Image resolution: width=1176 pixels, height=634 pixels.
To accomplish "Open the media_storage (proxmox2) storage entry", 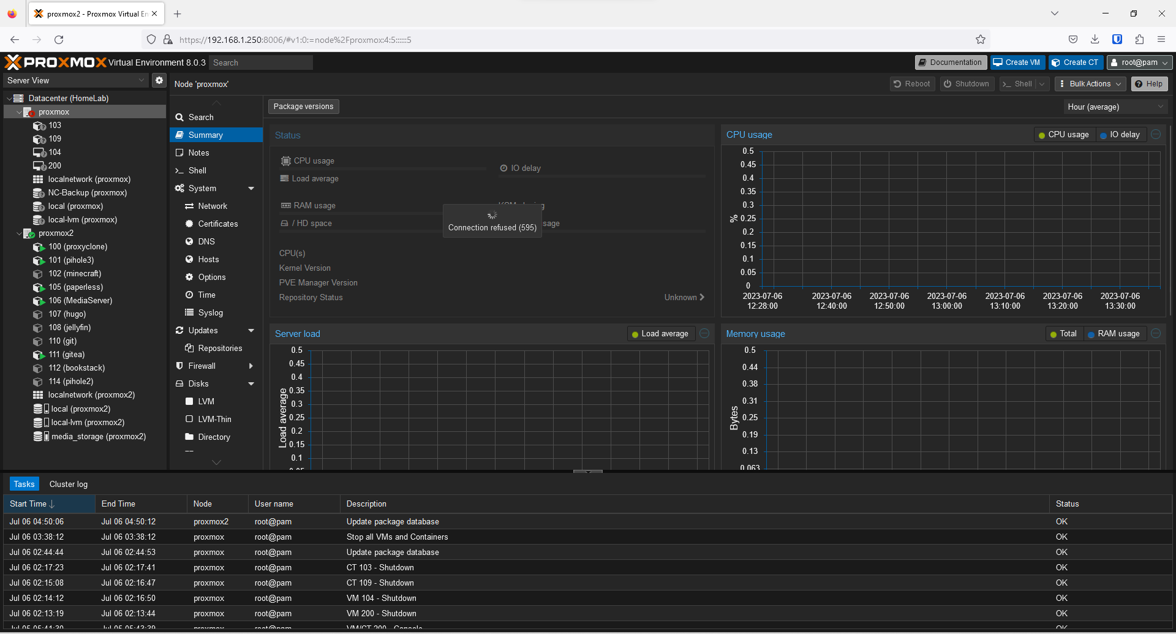I will tap(98, 437).
